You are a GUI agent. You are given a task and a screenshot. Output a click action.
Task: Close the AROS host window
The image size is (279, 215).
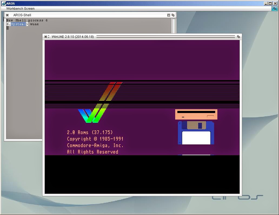tap(275, 4)
